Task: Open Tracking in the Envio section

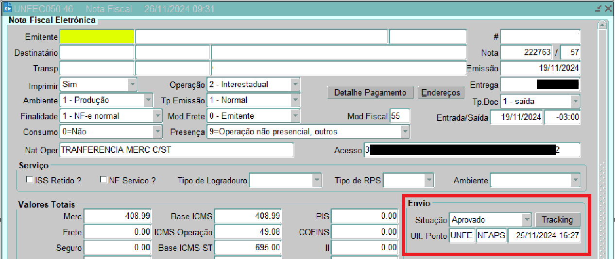Action: [557, 220]
